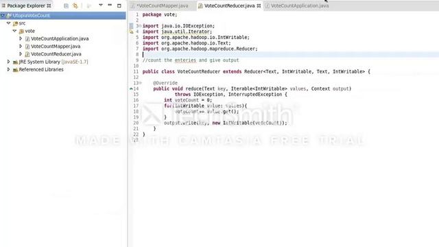Maximize the Package Explorer panel
Screen dimensions: 439x247
[119, 5]
